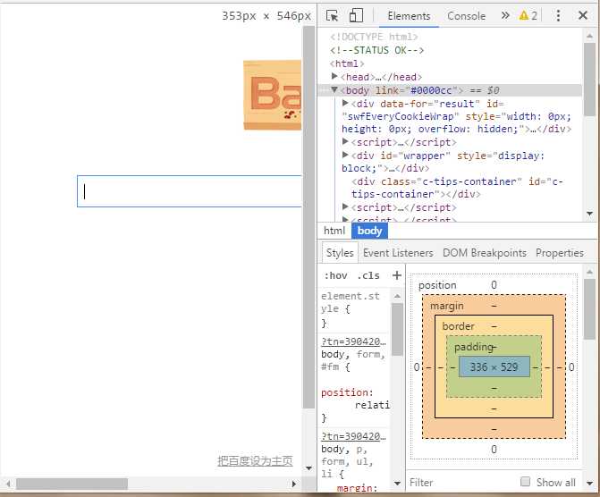
Task: Open the Elements tab
Action: tap(409, 16)
